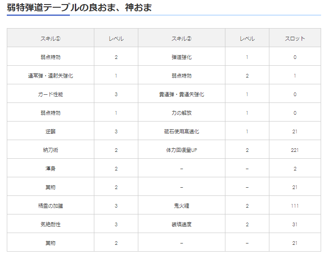Click the ガード性能 cell
The image size is (322, 253).
pos(50,94)
